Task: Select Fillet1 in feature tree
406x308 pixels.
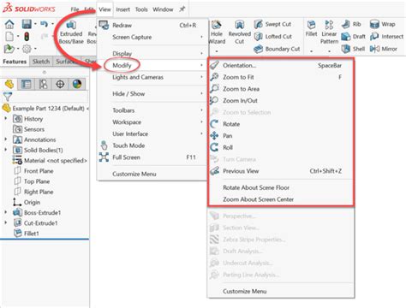Action: pos(27,234)
